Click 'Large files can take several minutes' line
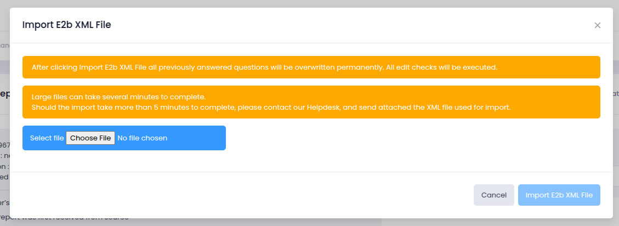Image resolution: width=619 pixels, height=226 pixels. click(x=118, y=97)
